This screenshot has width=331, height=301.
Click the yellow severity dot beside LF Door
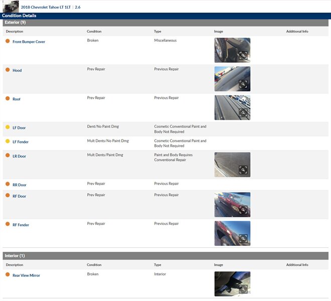tap(8, 127)
